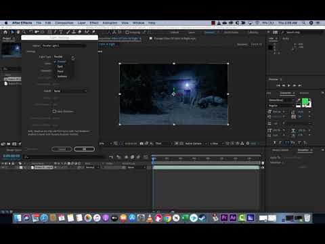The image size is (325, 244).
Task: Select the Small Screen workspace
Action: pos(231,33)
